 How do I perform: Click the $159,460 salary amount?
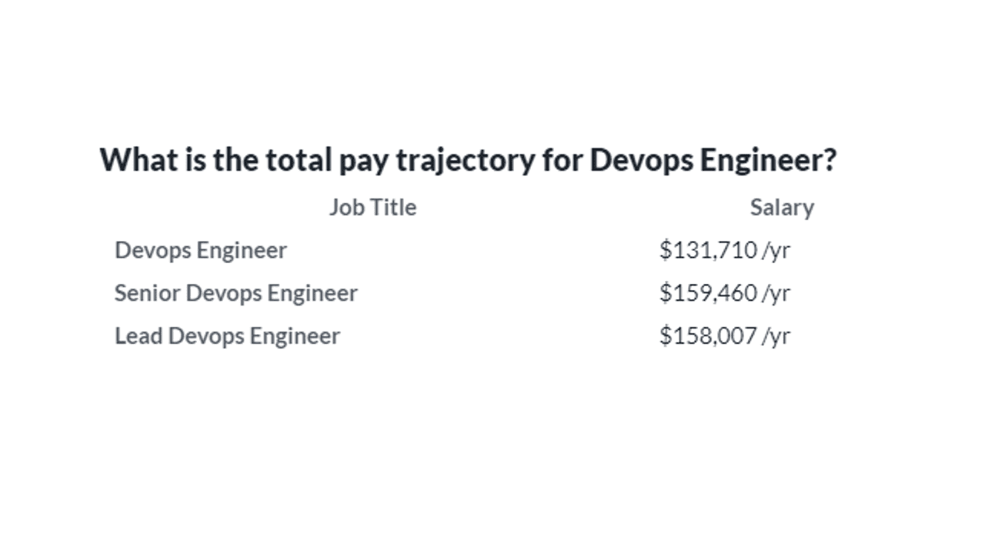tap(708, 293)
